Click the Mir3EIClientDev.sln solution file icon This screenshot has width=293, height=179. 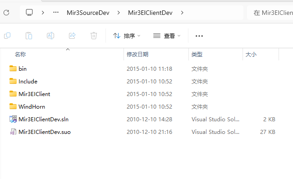[13, 119]
